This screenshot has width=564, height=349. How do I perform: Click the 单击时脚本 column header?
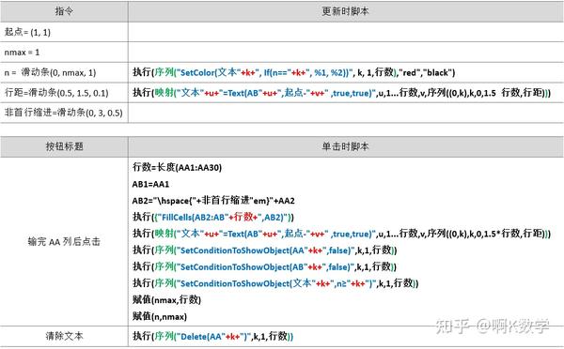[x=346, y=146]
